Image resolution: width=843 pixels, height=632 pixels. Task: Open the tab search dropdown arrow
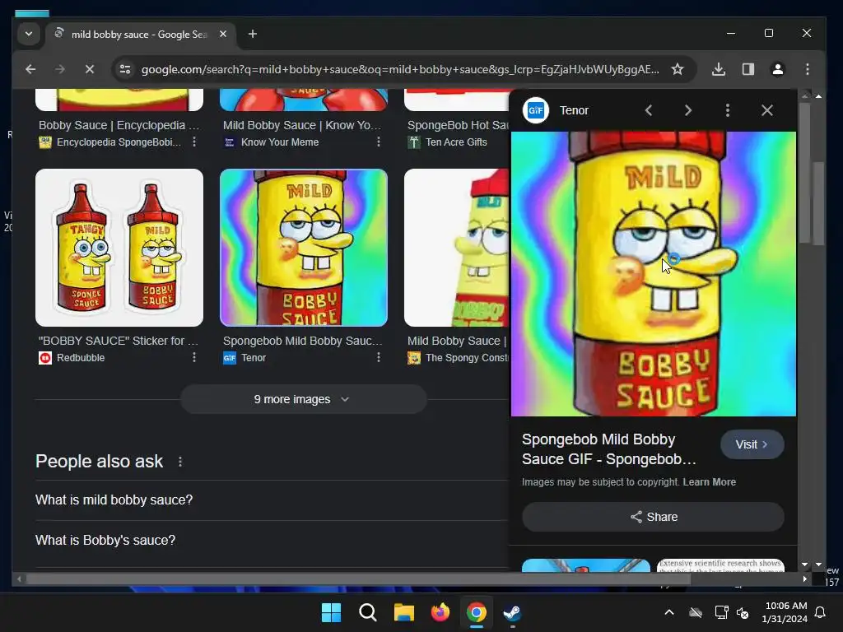tap(29, 34)
